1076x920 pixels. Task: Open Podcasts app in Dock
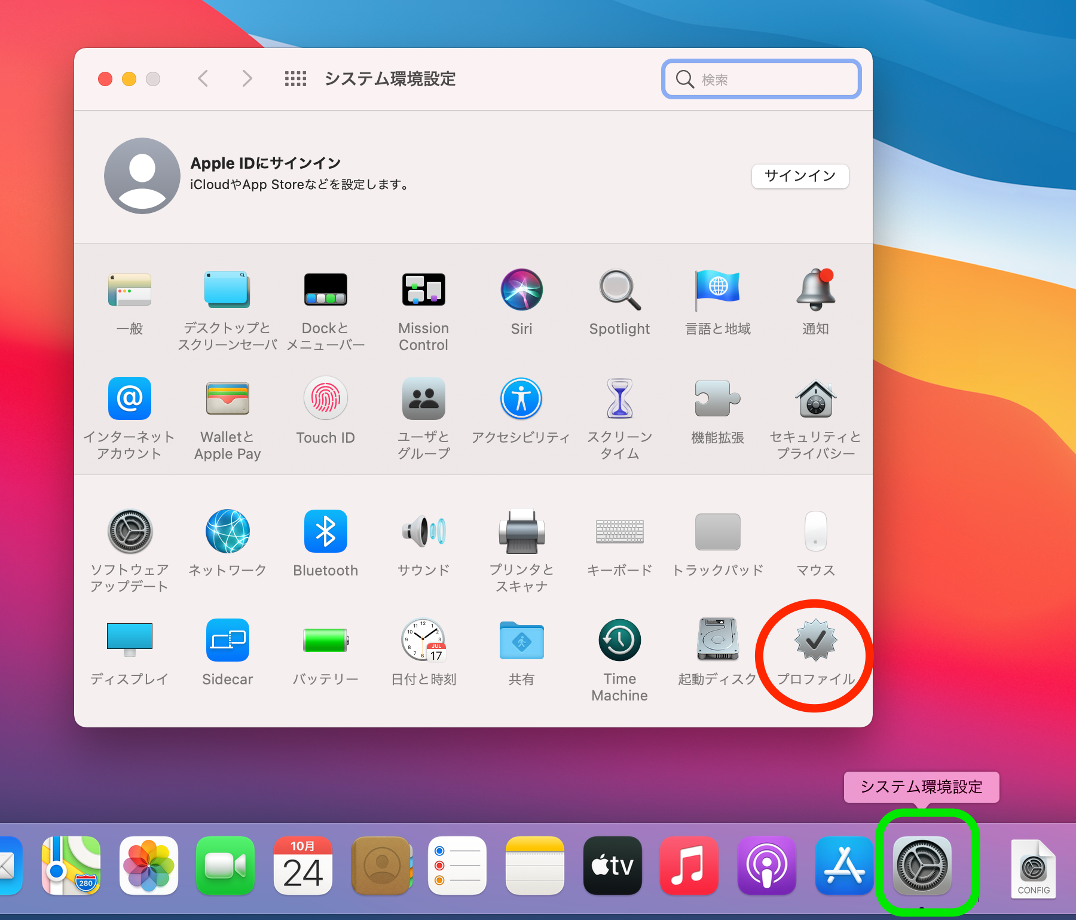(x=767, y=865)
